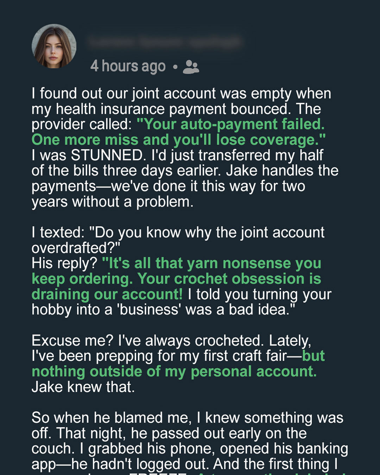380x475 pixels.
Task: Open the "4 hours ago" timestamp
Action: [x=128, y=66]
